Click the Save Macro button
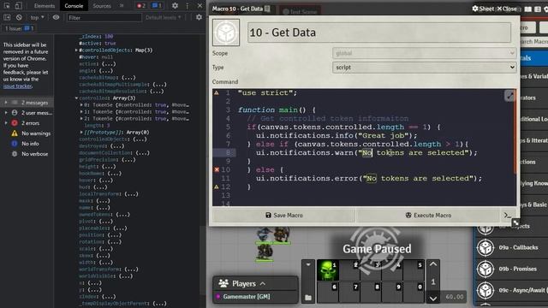This screenshot has width=548, height=308. pyautogui.click(x=283, y=215)
